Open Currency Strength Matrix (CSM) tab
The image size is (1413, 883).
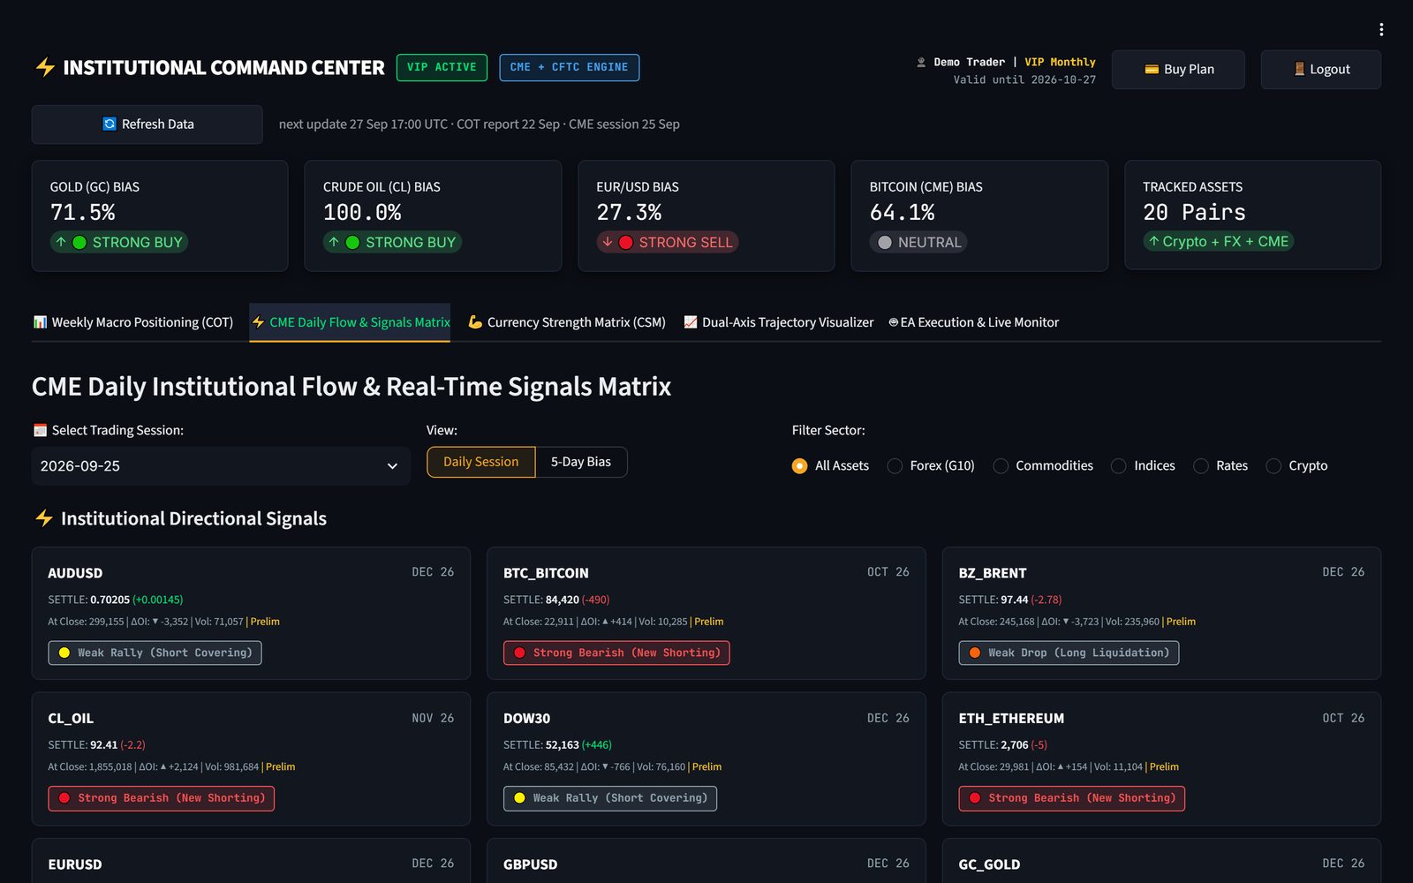tap(566, 322)
